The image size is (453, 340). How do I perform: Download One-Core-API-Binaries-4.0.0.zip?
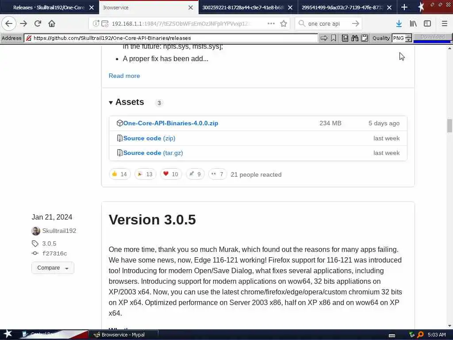170,123
